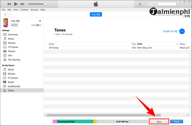Open the list view icon button
Image resolution: width=192 pixels, height=126 pixels.
[140, 4]
